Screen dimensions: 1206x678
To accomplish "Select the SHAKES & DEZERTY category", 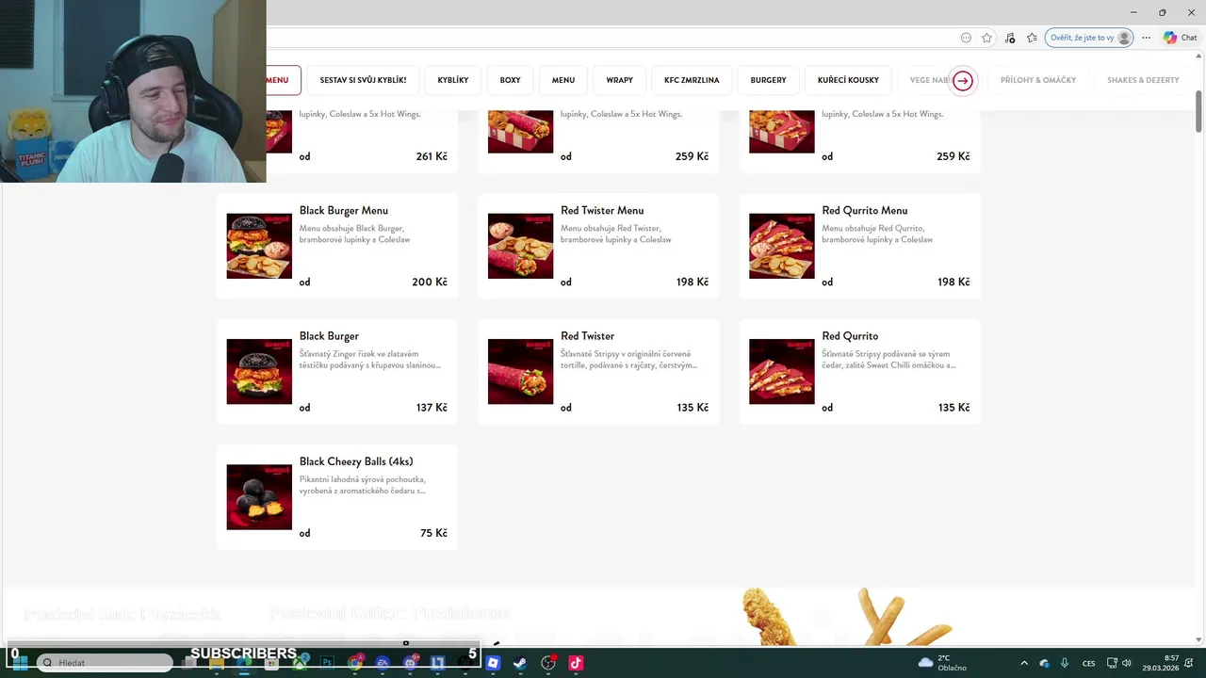I will coord(1143,80).
